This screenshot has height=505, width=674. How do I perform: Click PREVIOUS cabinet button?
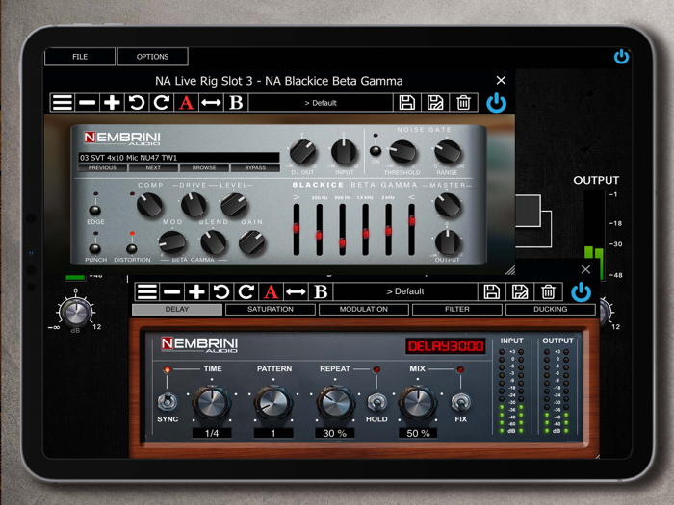pos(102,168)
